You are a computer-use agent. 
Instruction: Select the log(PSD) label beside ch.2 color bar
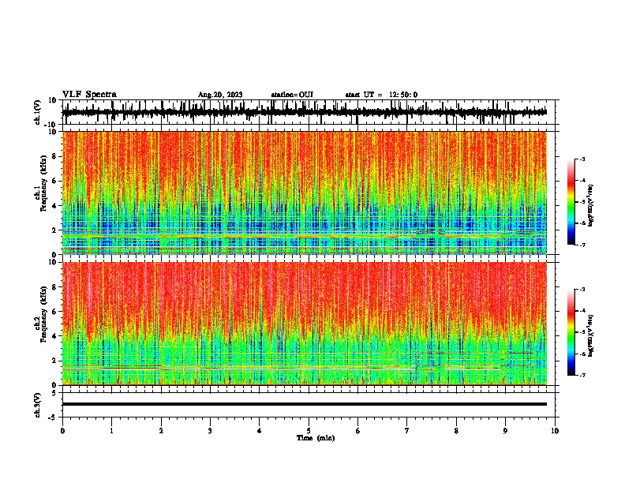point(591,335)
